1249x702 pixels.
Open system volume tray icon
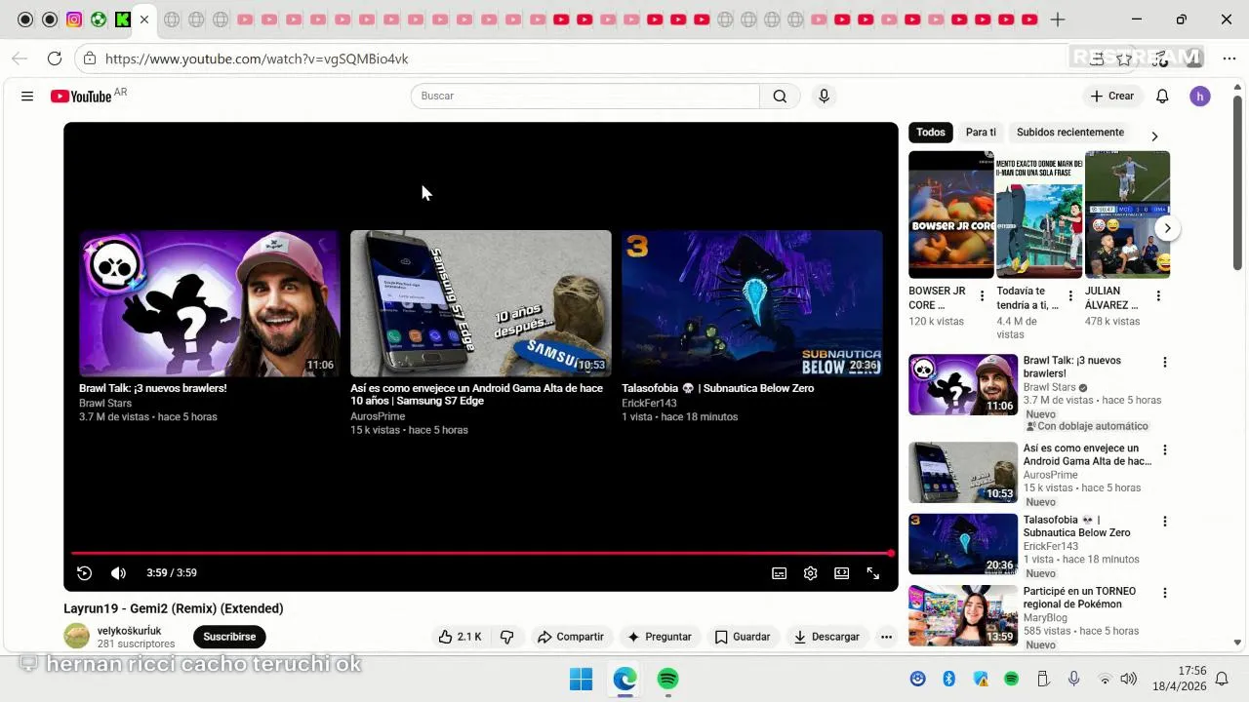tap(1129, 679)
